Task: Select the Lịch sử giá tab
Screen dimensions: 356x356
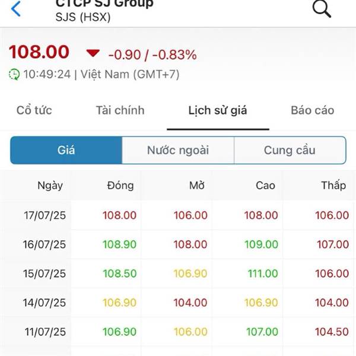Action: 218,111
